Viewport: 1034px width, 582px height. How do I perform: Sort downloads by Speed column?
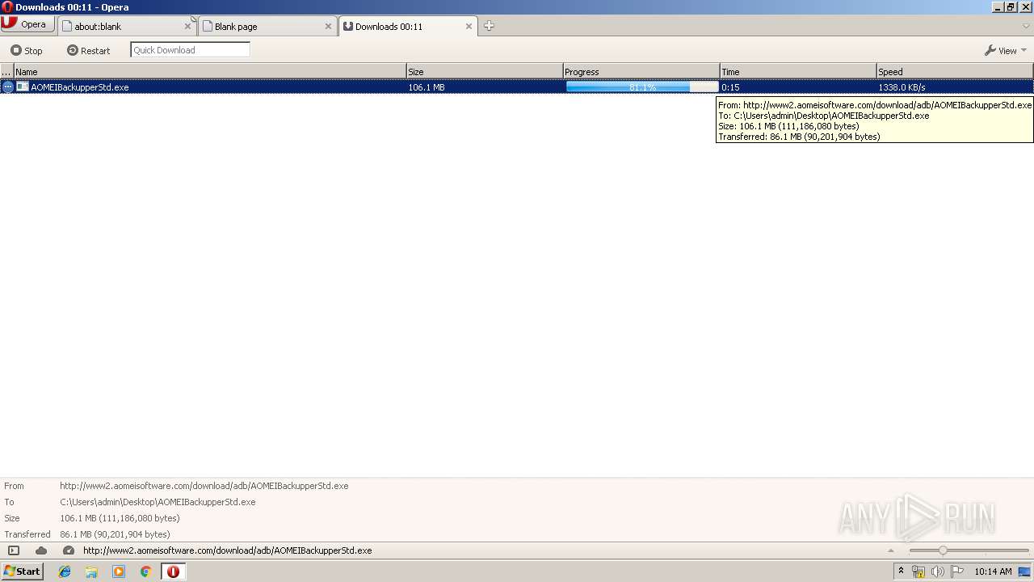[x=955, y=72]
